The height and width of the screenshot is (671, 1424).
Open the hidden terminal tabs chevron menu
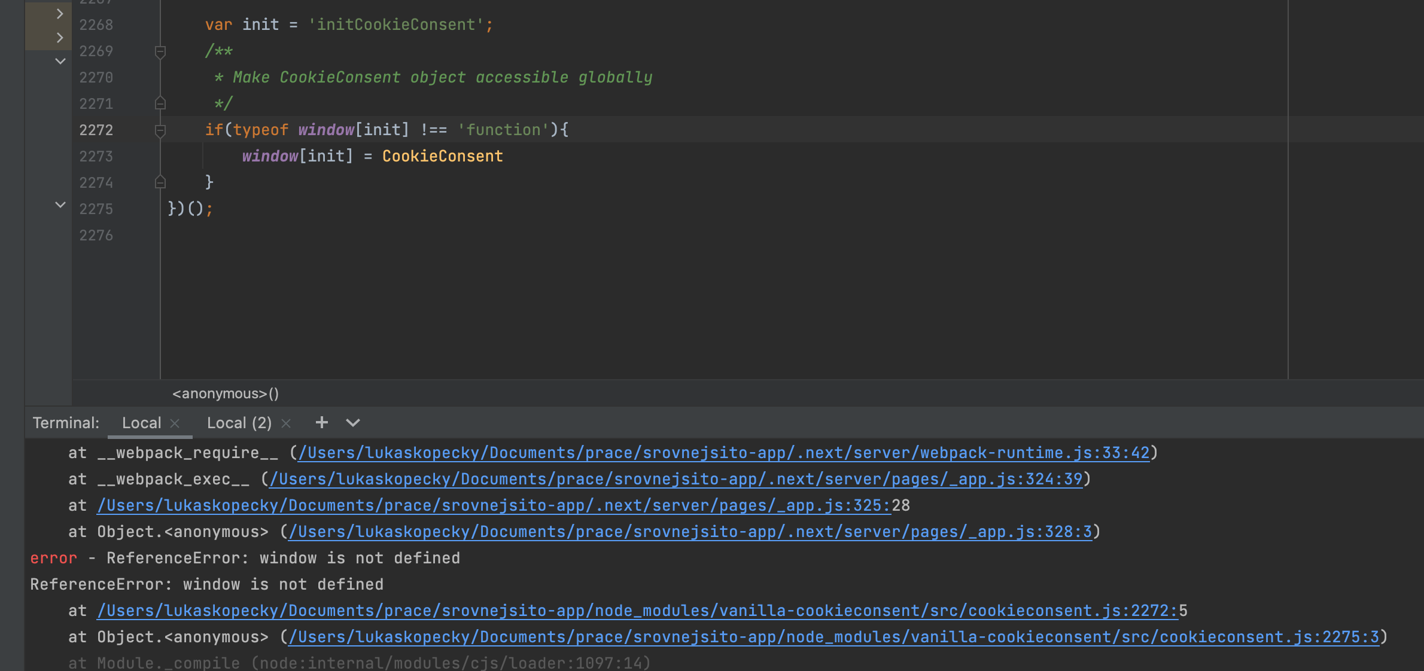[x=352, y=423]
